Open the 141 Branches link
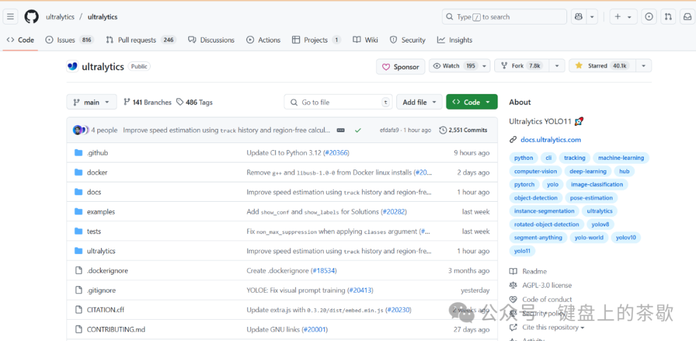696x341 pixels. [148, 102]
